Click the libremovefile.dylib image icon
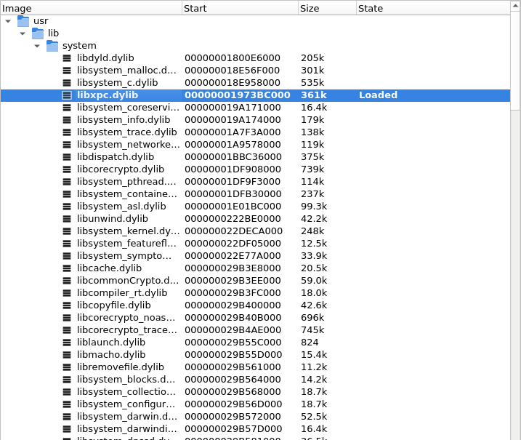Screen dimensions: 521x440 click(67, 367)
